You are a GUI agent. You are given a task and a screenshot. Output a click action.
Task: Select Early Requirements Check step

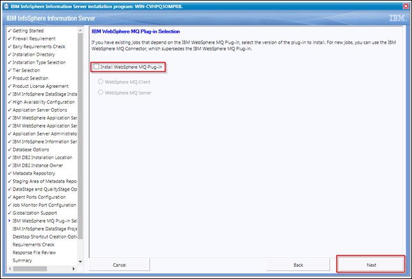(x=39, y=46)
